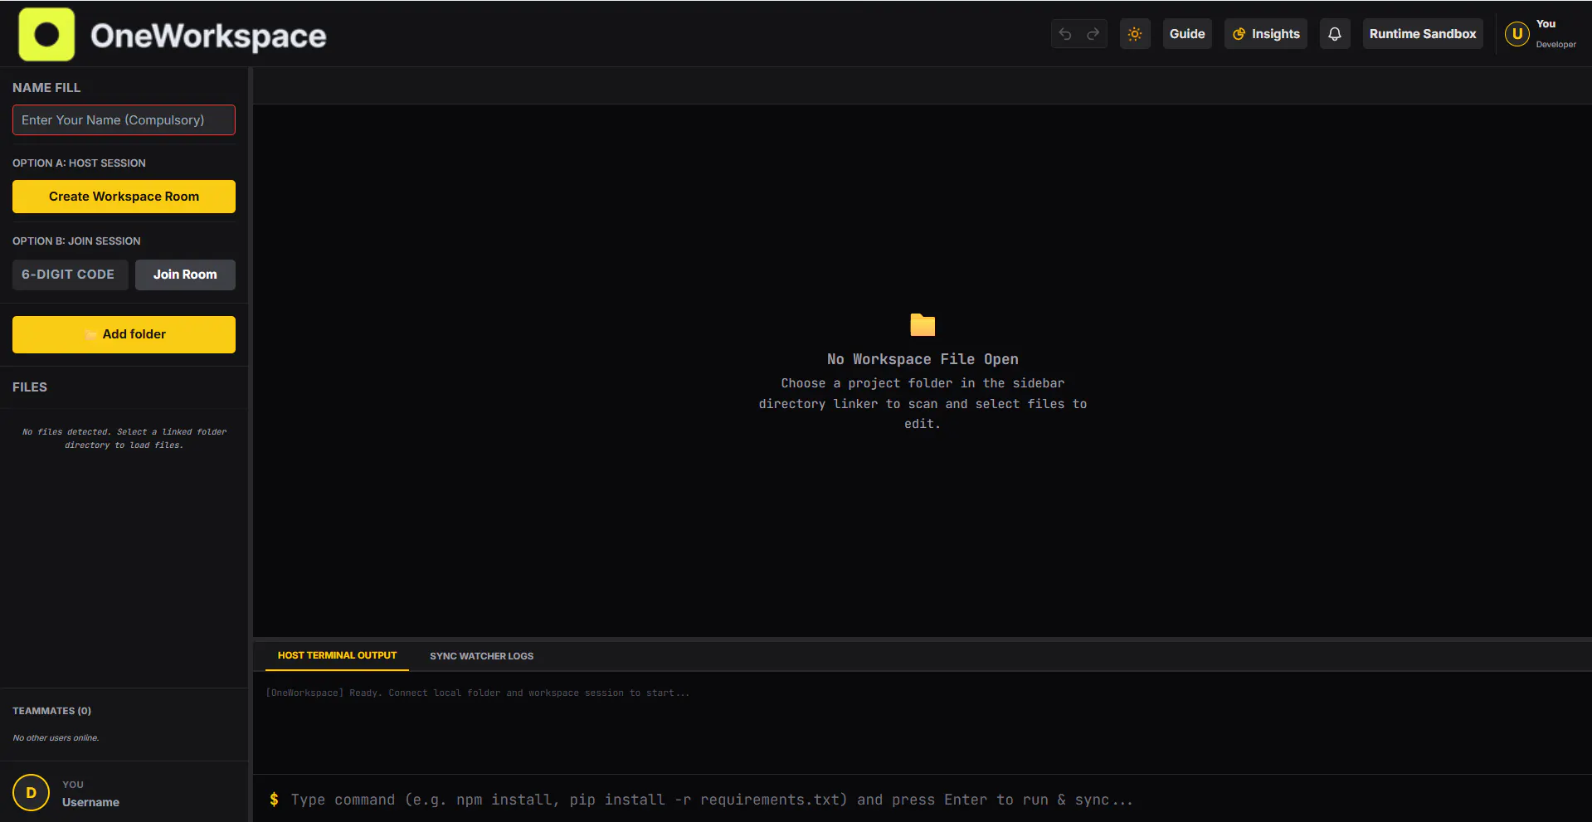Open the Runtime Sandbox
This screenshot has width=1592, height=822.
(1423, 34)
